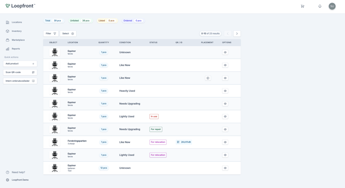Sort by the QUANTITY column header

coord(104,43)
